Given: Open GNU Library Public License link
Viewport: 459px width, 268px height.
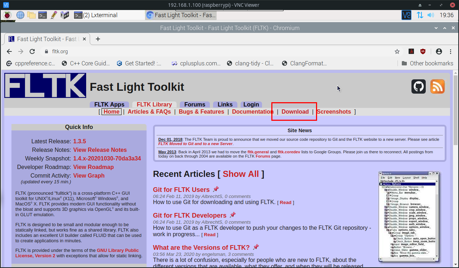Looking at the screenshot, I should tap(77, 253).
